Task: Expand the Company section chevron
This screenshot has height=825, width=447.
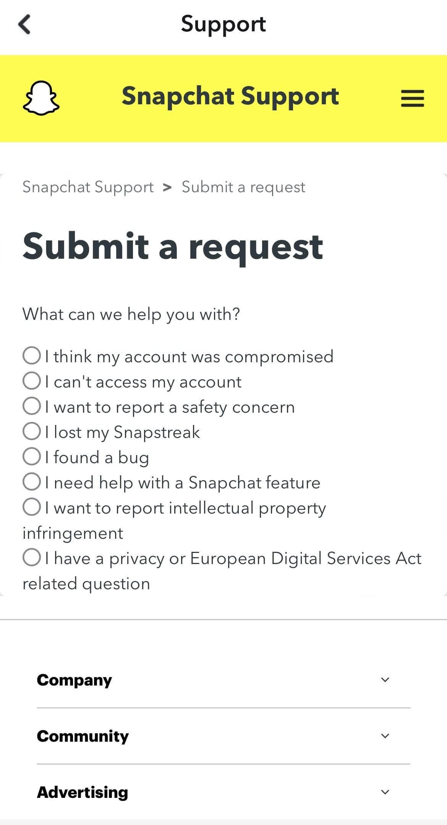Action: point(385,680)
